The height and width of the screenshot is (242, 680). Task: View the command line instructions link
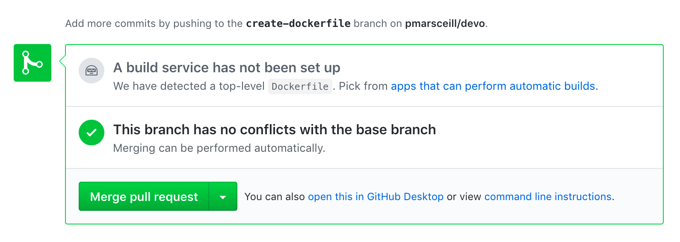point(548,197)
